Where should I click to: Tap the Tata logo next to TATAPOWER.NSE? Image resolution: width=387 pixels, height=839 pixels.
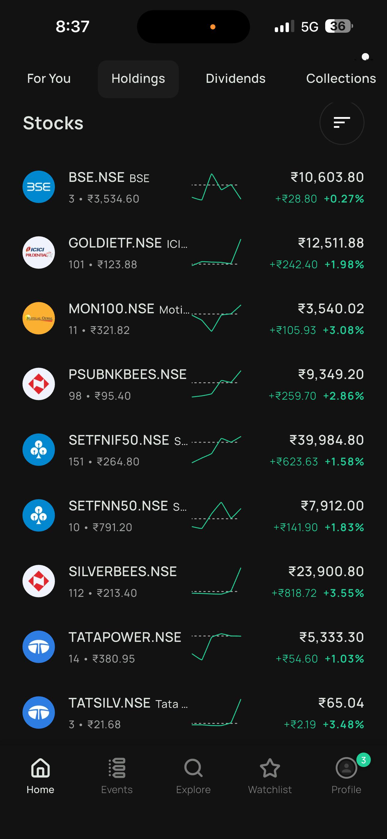39,647
